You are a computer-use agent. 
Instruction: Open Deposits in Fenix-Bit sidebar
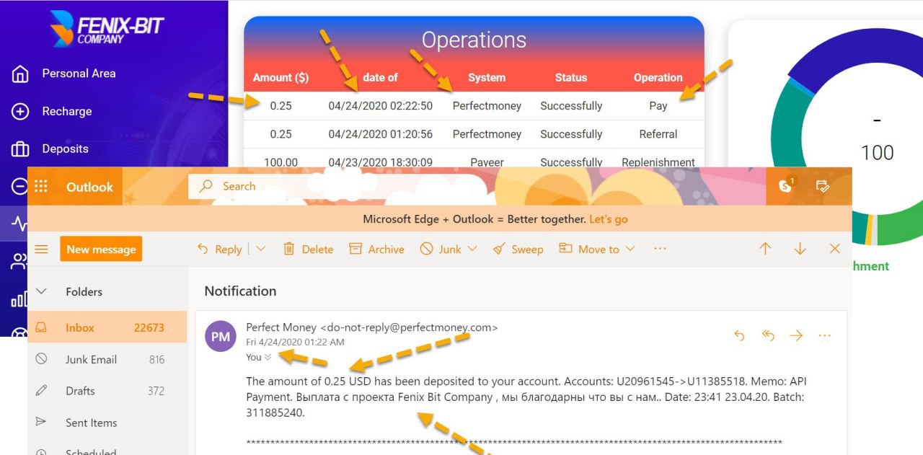click(65, 149)
